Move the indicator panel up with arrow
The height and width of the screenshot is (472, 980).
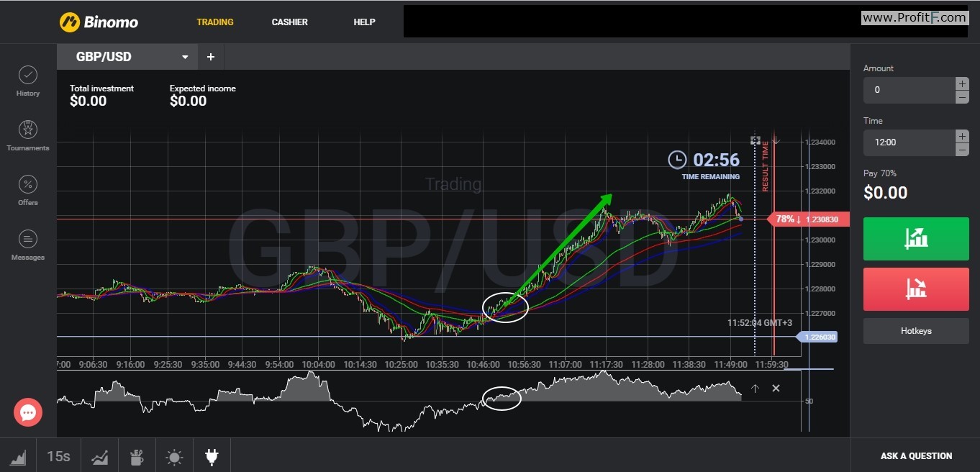click(x=755, y=389)
